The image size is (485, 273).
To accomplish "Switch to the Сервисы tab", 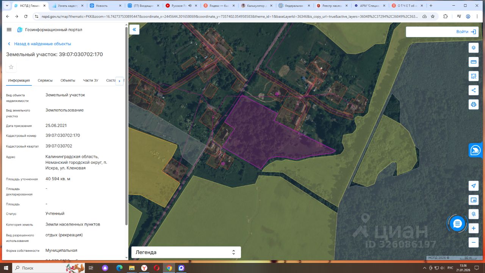I will [45, 80].
